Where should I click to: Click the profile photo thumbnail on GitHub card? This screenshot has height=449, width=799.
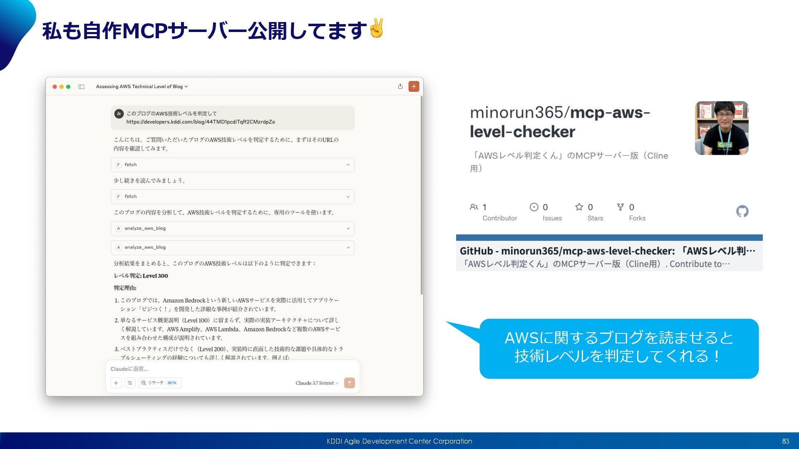click(722, 128)
